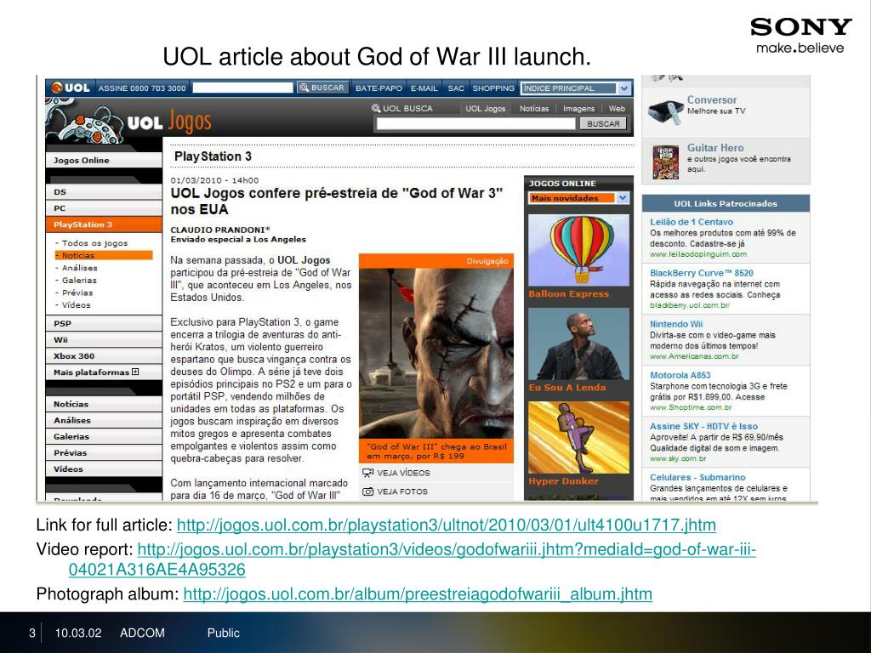Click magnifier icon on BUSCAR button

click(x=304, y=88)
